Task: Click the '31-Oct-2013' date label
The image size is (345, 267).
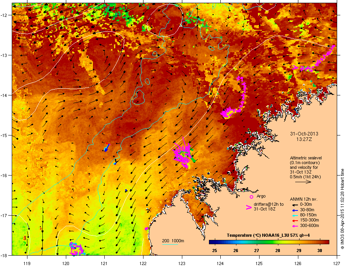Action: 304,134
